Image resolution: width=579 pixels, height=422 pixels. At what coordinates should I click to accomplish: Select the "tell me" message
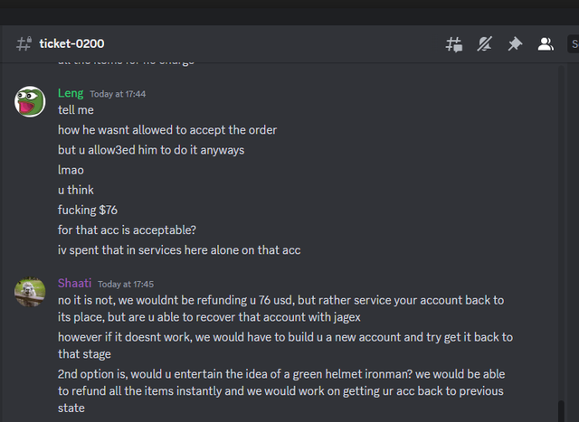click(x=76, y=110)
